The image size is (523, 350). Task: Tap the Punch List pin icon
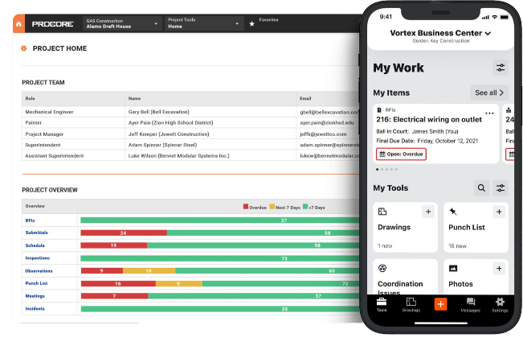click(453, 212)
